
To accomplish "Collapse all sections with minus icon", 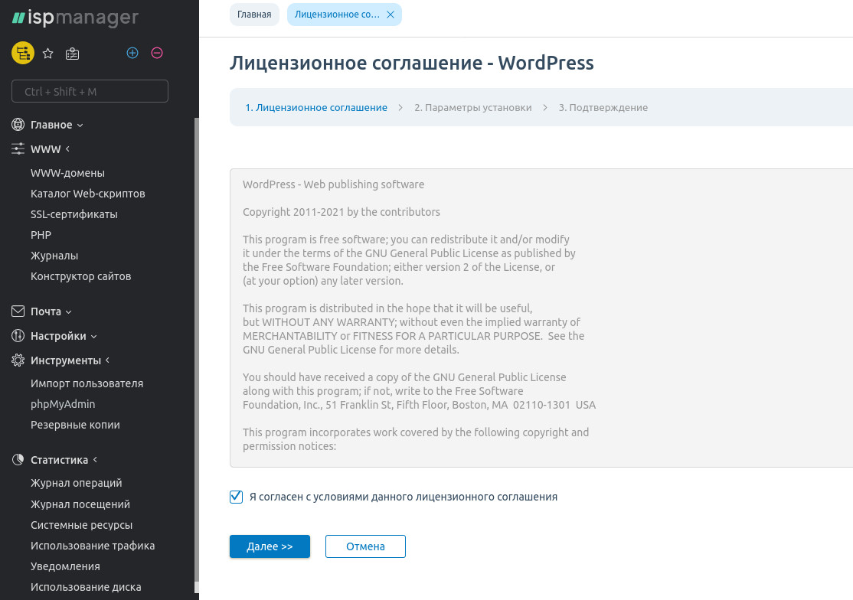I will (x=157, y=53).
